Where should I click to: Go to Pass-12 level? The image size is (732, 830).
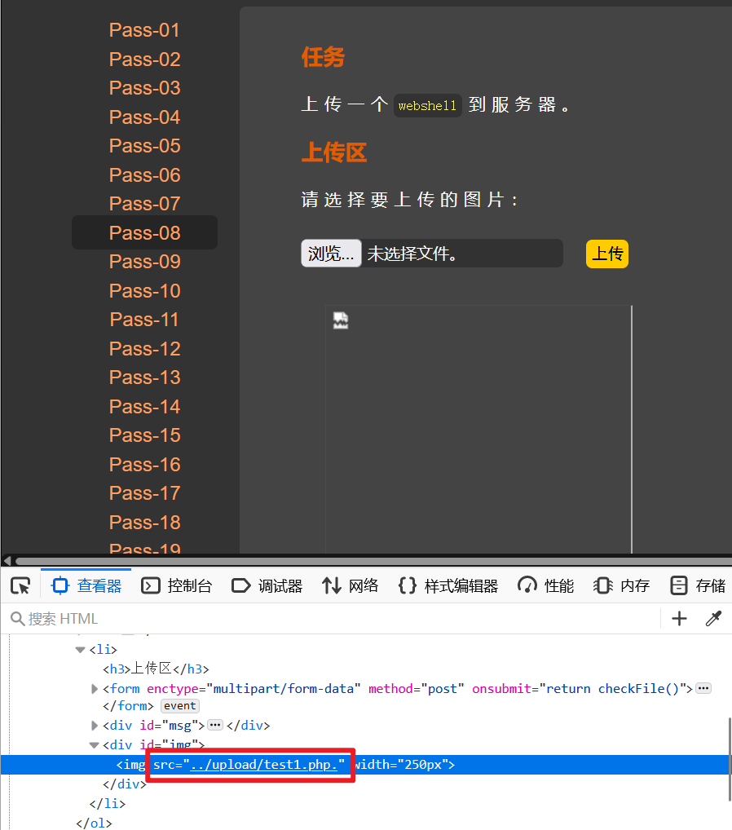click(144, 348)
